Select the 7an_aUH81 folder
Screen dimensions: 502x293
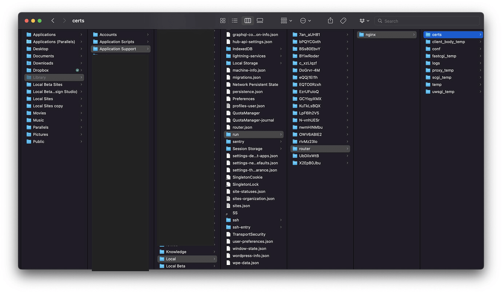320,35
